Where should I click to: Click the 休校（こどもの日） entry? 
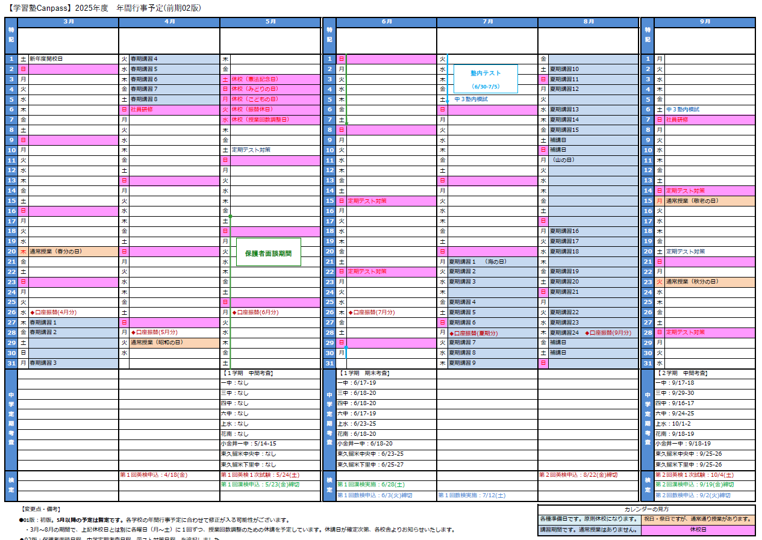pyautogui.click(x=275, y=99)
